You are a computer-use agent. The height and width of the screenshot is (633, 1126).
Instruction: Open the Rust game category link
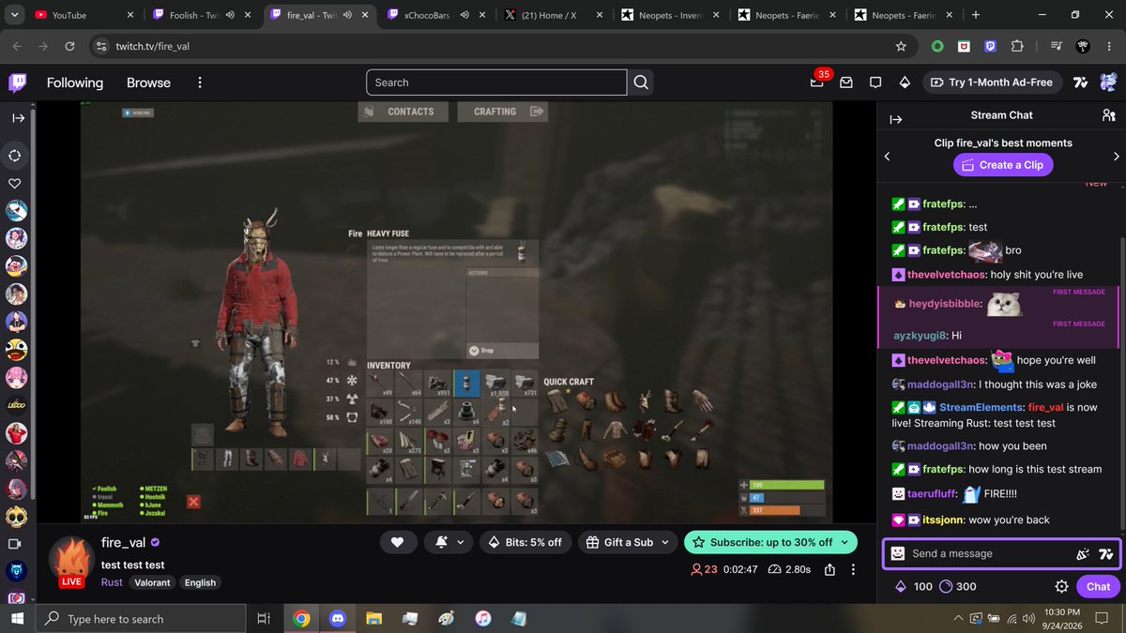tap(112, 582)
